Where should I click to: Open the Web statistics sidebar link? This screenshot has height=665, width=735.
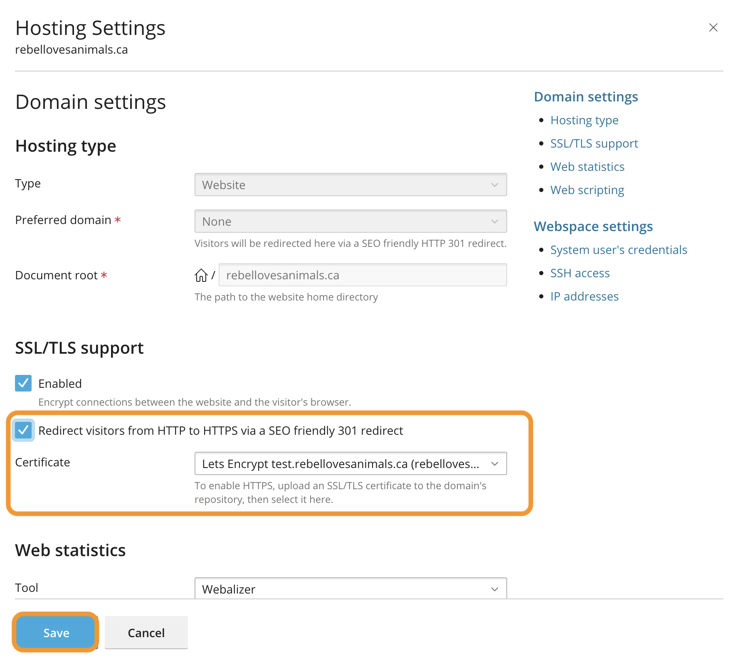(587, 167)
